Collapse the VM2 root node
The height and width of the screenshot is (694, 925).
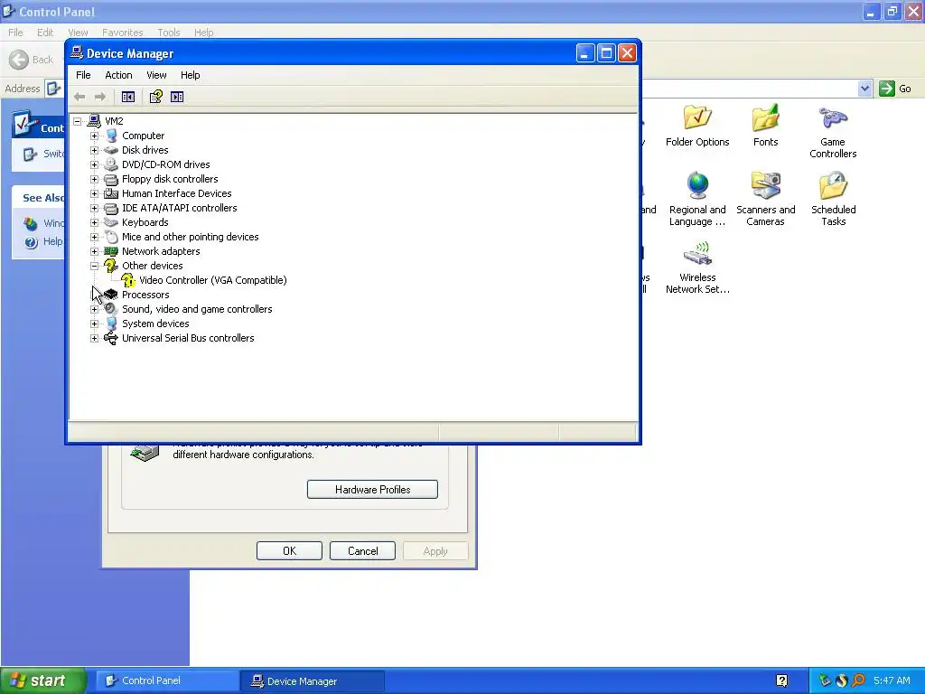coord(78,121)
